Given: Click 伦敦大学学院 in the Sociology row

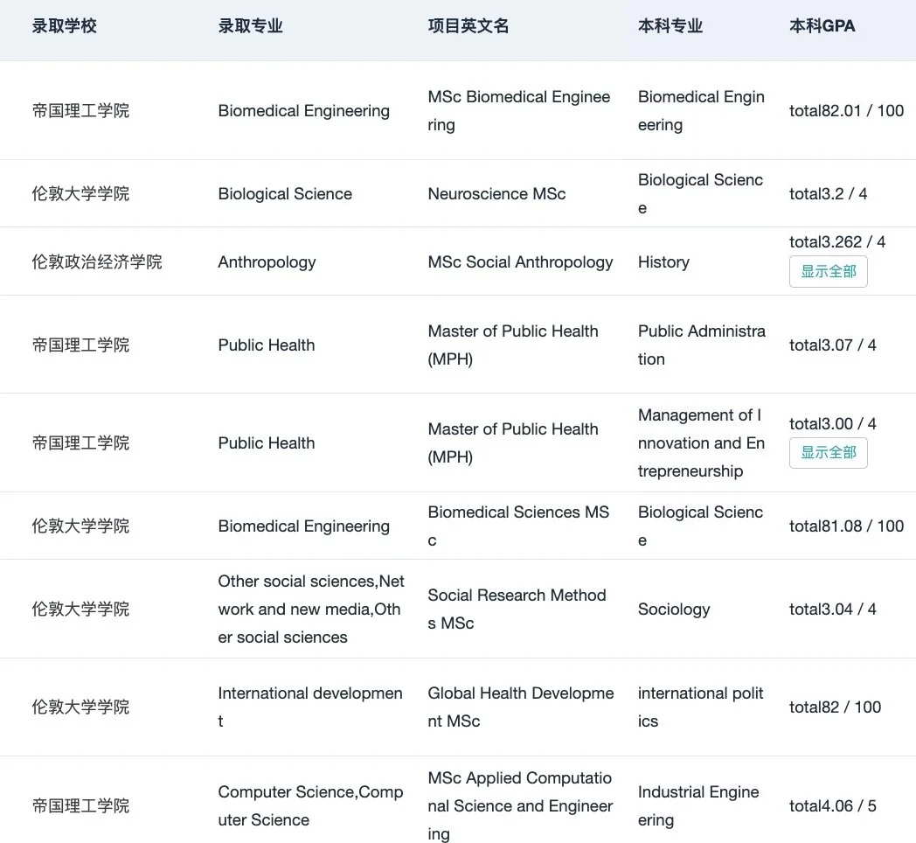Looking at the screenshot, I should point(80,610).
